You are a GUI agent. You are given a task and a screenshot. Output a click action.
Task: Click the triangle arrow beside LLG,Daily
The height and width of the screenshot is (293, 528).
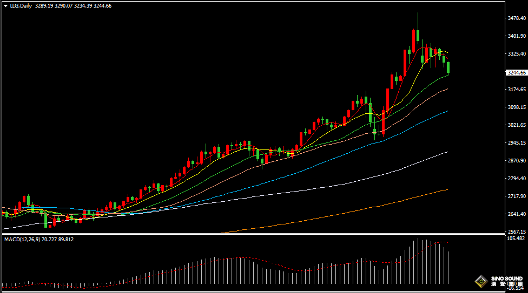[x=5, y=6]
